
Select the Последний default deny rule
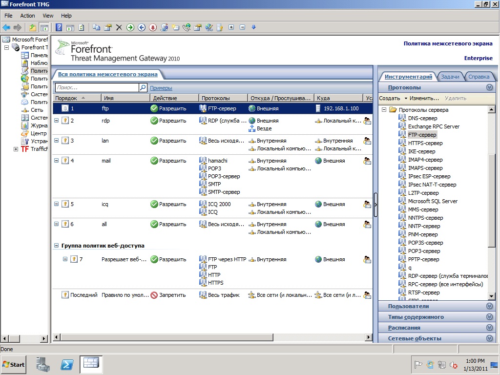coord(212,295)
